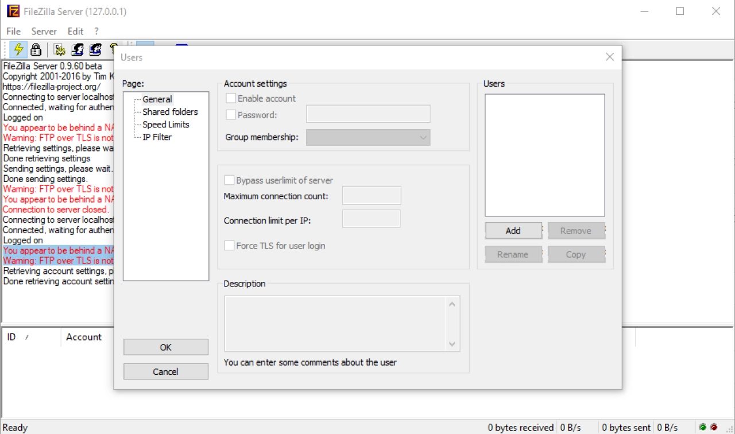Open the Group membership dropdown

point(368,137)
